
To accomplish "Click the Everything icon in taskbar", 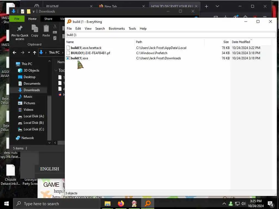I will (148, 204).
